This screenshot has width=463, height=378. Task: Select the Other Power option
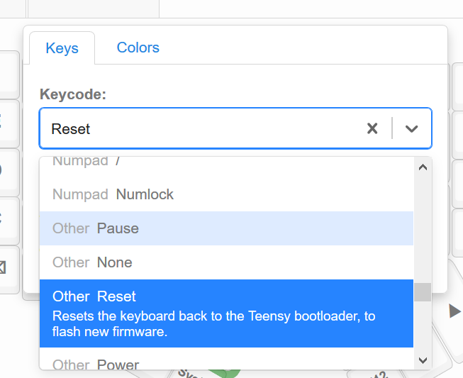click(x=226, y=359)
